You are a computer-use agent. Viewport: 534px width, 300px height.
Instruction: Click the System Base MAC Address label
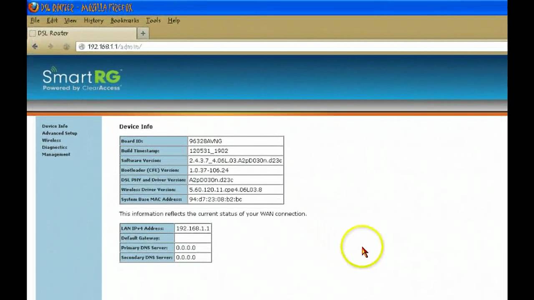coord(151,200)
